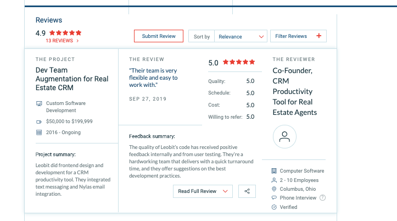Click the Verified label
The image size is (397, 221).
pos(288,207)
